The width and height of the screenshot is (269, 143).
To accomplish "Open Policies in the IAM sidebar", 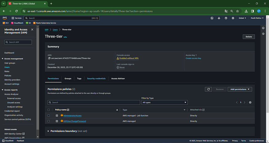I will point(8,75).
